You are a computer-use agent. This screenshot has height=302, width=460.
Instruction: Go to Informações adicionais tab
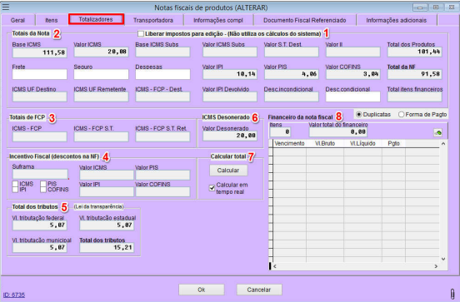(396, 20)
